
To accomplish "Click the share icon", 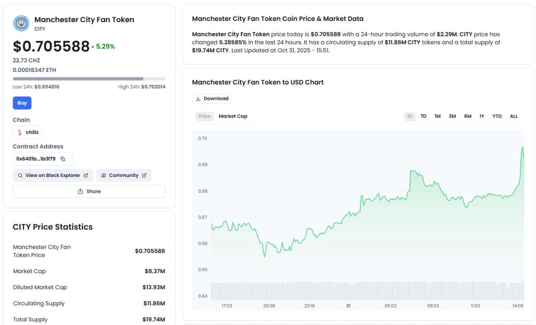I will [x=80, y=192].
